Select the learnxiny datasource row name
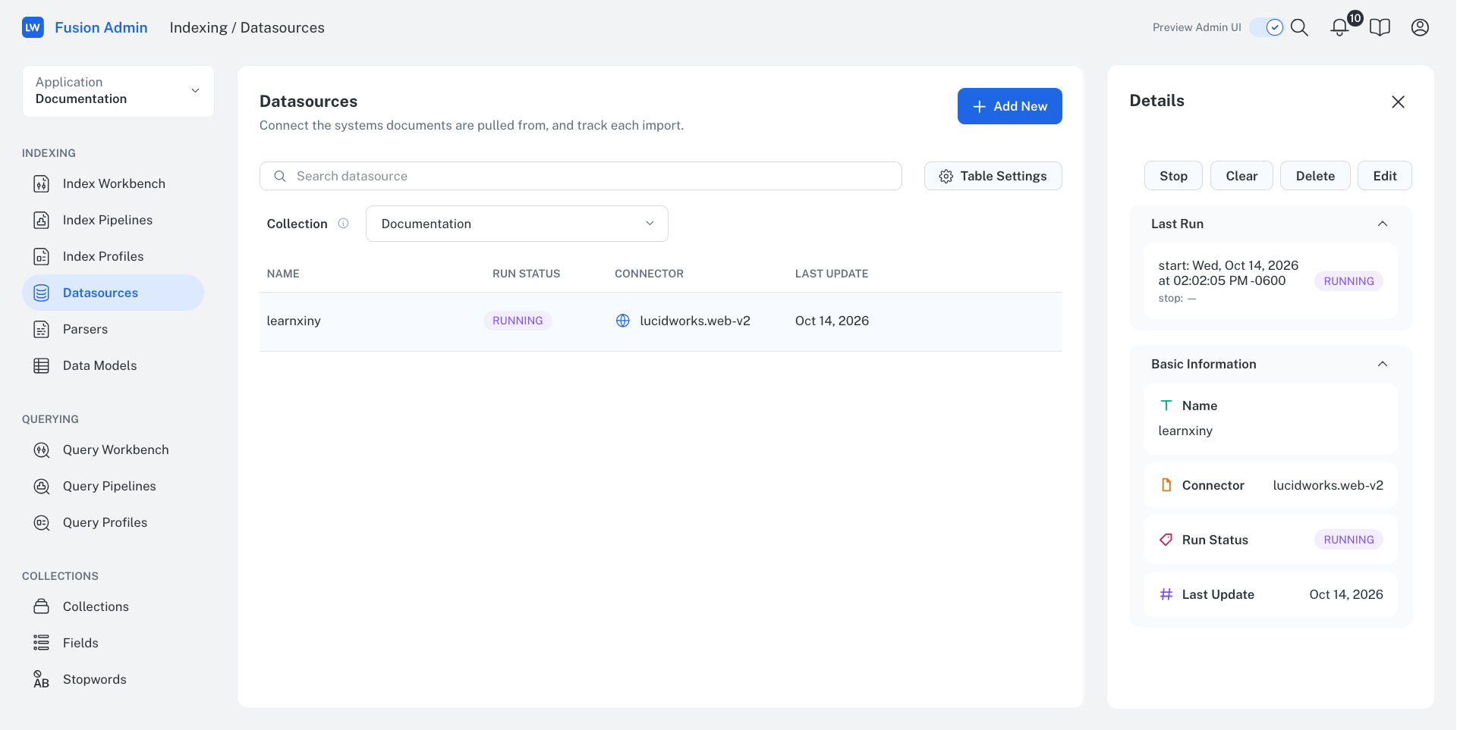1457x730 pixels. point(294,321)
